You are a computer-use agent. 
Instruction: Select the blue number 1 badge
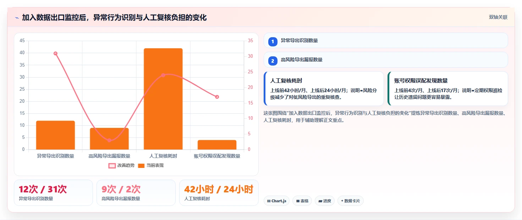(273, 42)
